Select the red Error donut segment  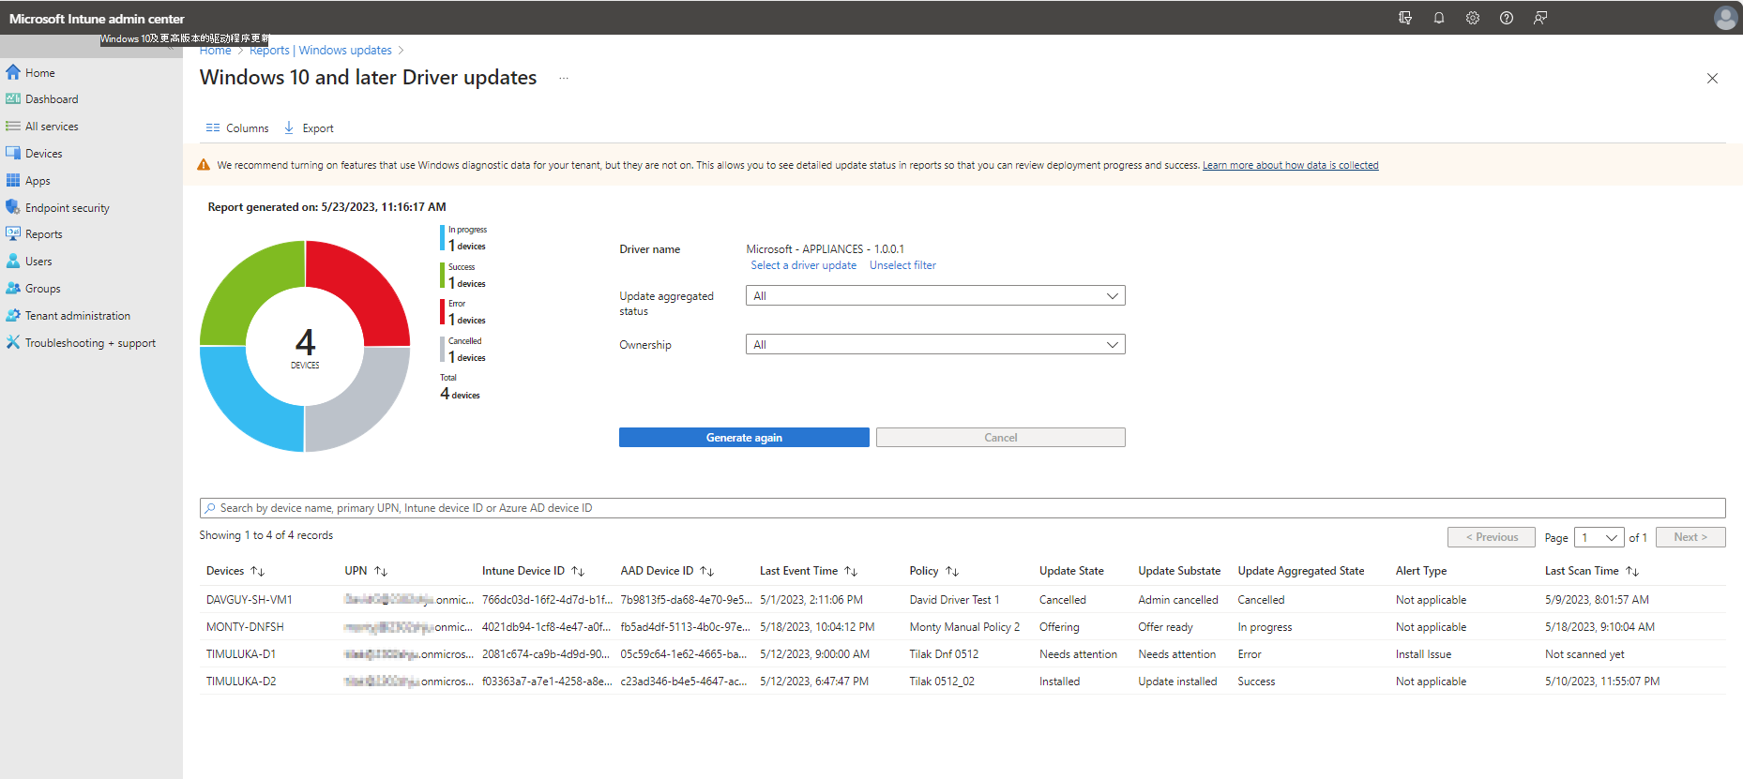pyautogui.click(x=368, y=283)
